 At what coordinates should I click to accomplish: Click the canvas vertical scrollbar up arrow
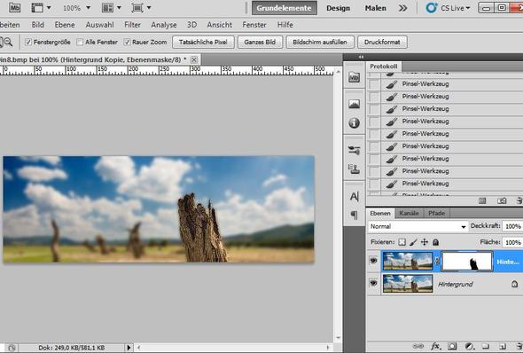339,72
